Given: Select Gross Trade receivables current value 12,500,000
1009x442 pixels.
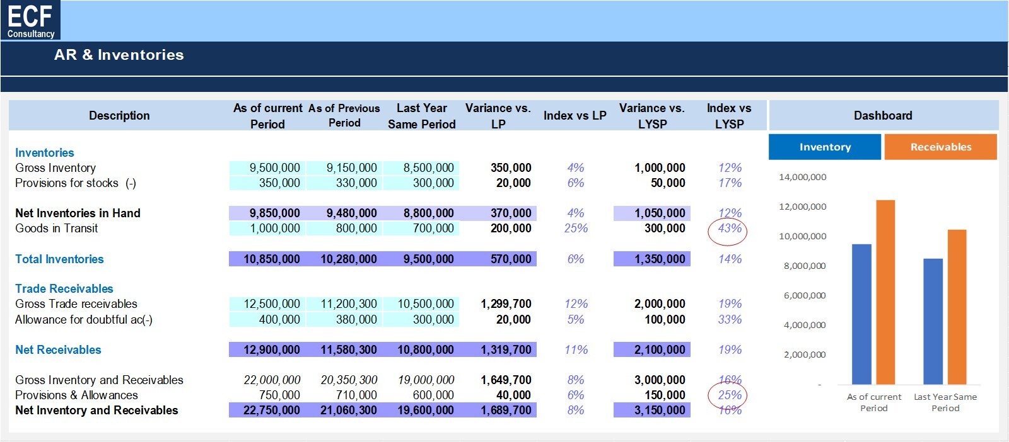Looking at the screenshot, I should point(267,303).
